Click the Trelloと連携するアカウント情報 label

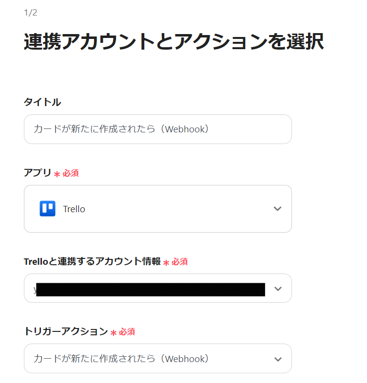(92, 261)
